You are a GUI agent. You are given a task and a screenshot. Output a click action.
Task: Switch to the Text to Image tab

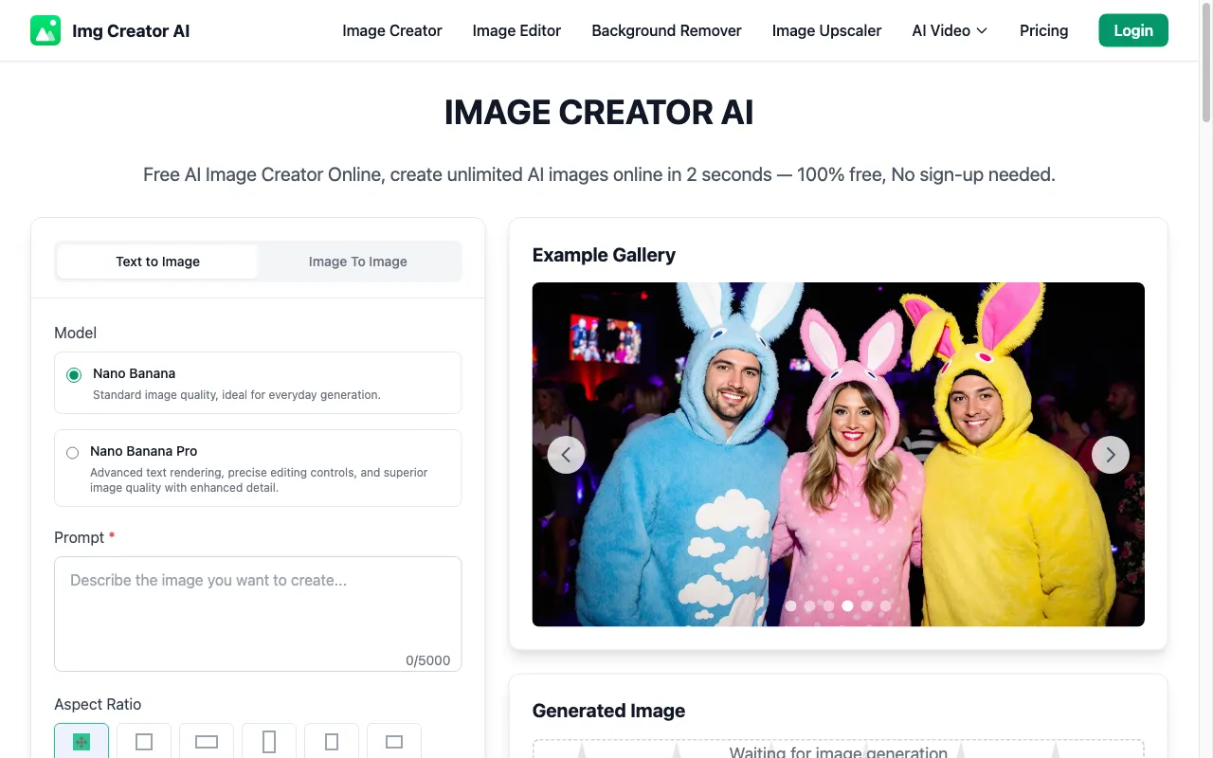157,262
